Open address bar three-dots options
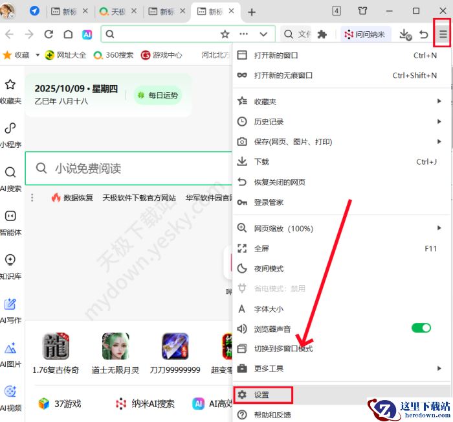The width and height of the screenshot is (453, 422). pyautogui.click(x=243, y=34)
